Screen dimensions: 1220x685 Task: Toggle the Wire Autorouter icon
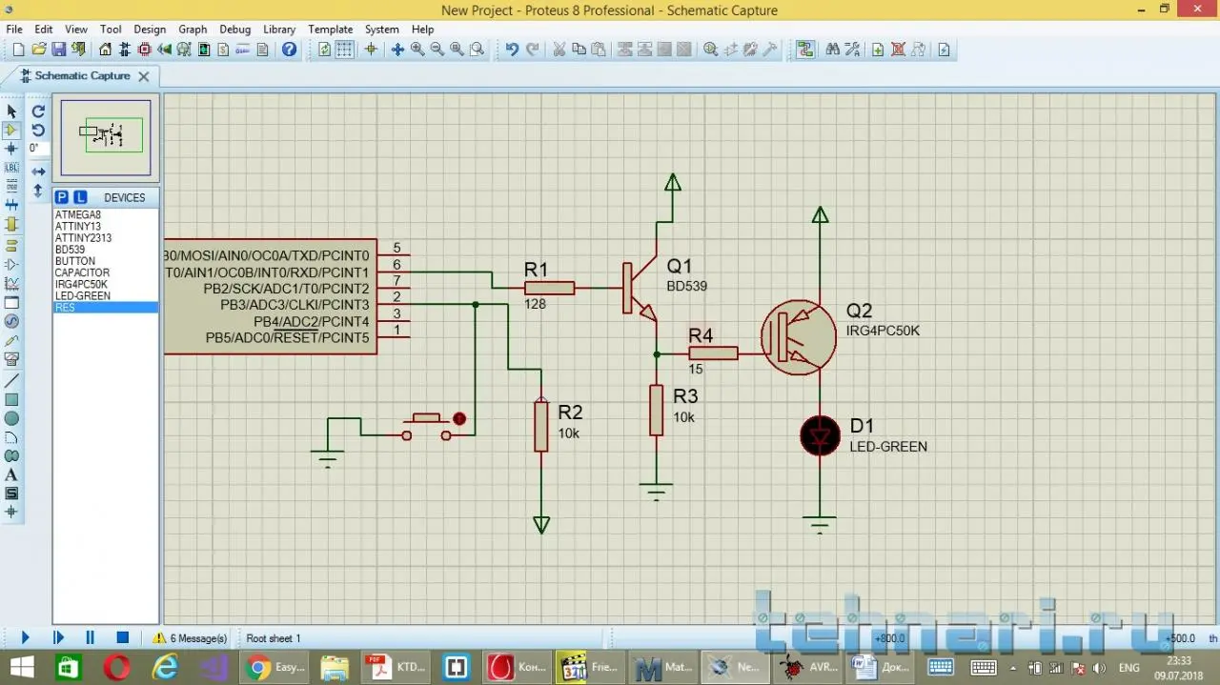click(x=805, y=50)
